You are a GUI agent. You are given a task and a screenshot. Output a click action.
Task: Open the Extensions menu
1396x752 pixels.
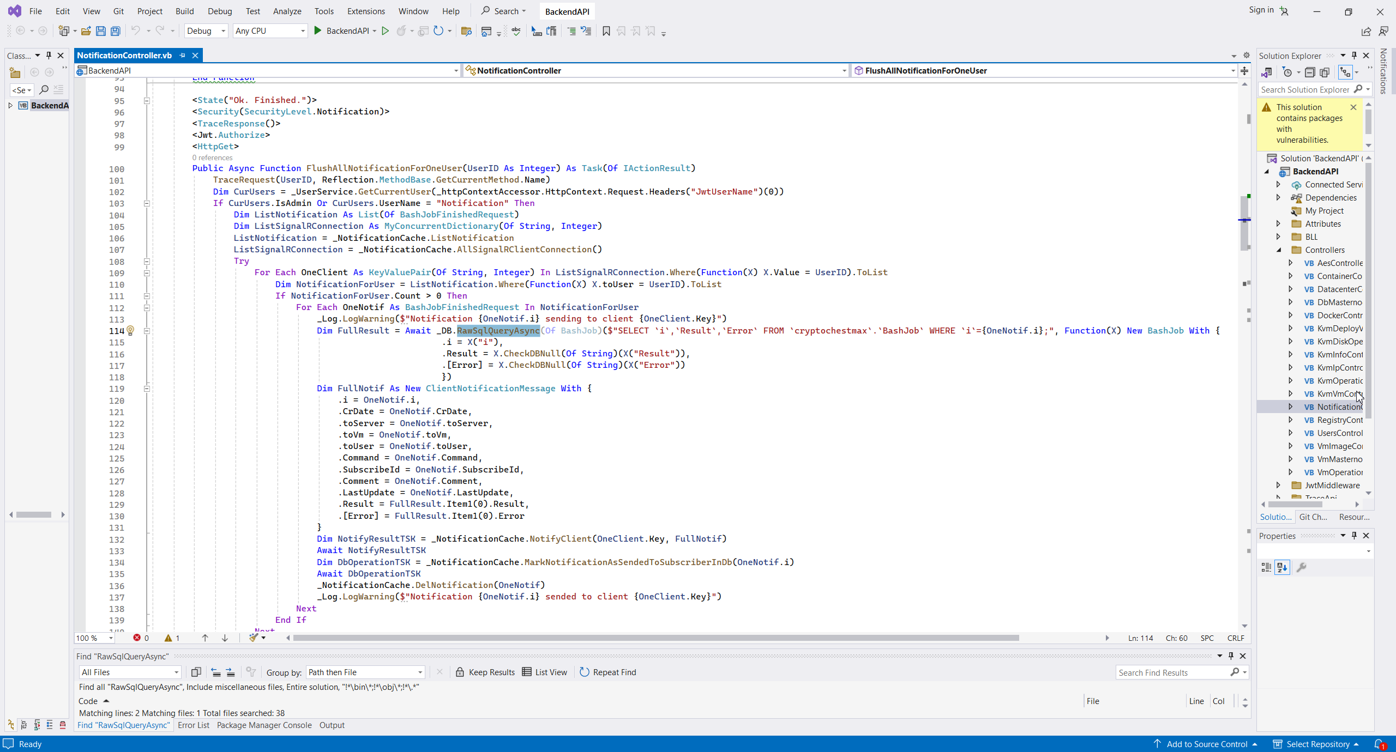pyautogui.click(x=365, y=11)
